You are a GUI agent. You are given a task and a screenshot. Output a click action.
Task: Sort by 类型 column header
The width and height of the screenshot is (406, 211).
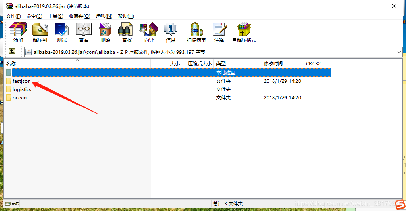(237, 63)
